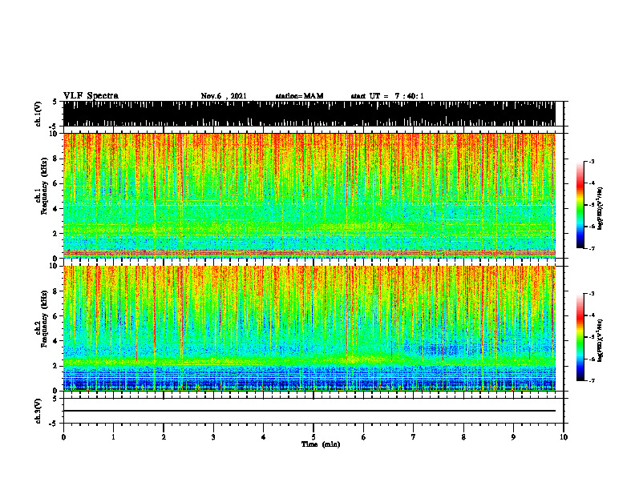
Task: Click the '8' time axis tick label
Action: coord(463,437)
